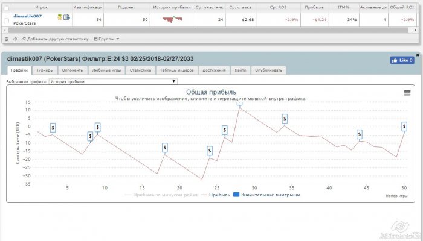Tick the header select-all checkbox
423x241 pixels.
7,8
